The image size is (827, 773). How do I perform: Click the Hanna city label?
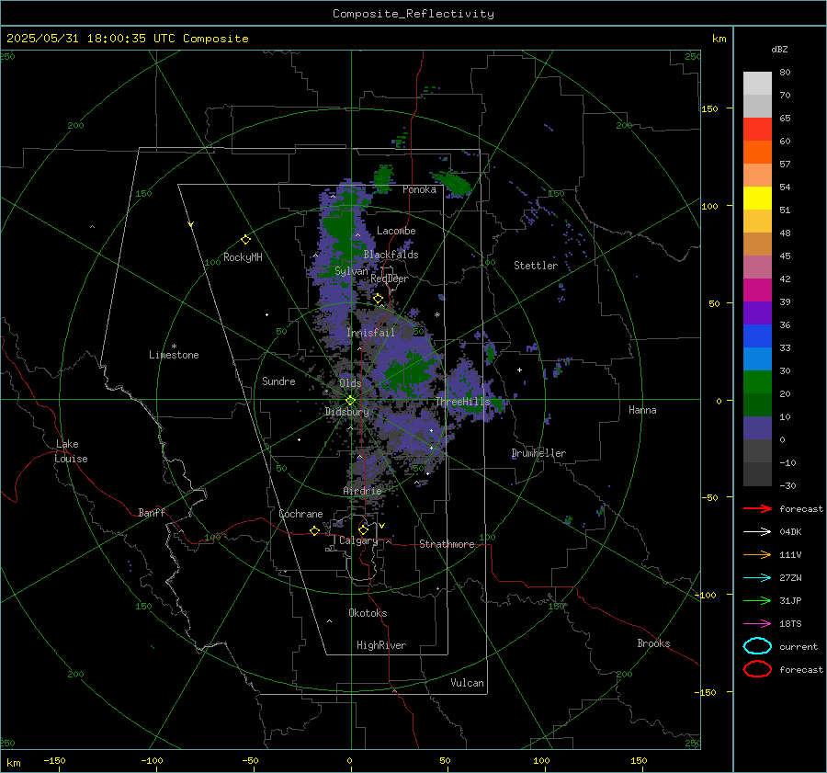tap(642, 410)
